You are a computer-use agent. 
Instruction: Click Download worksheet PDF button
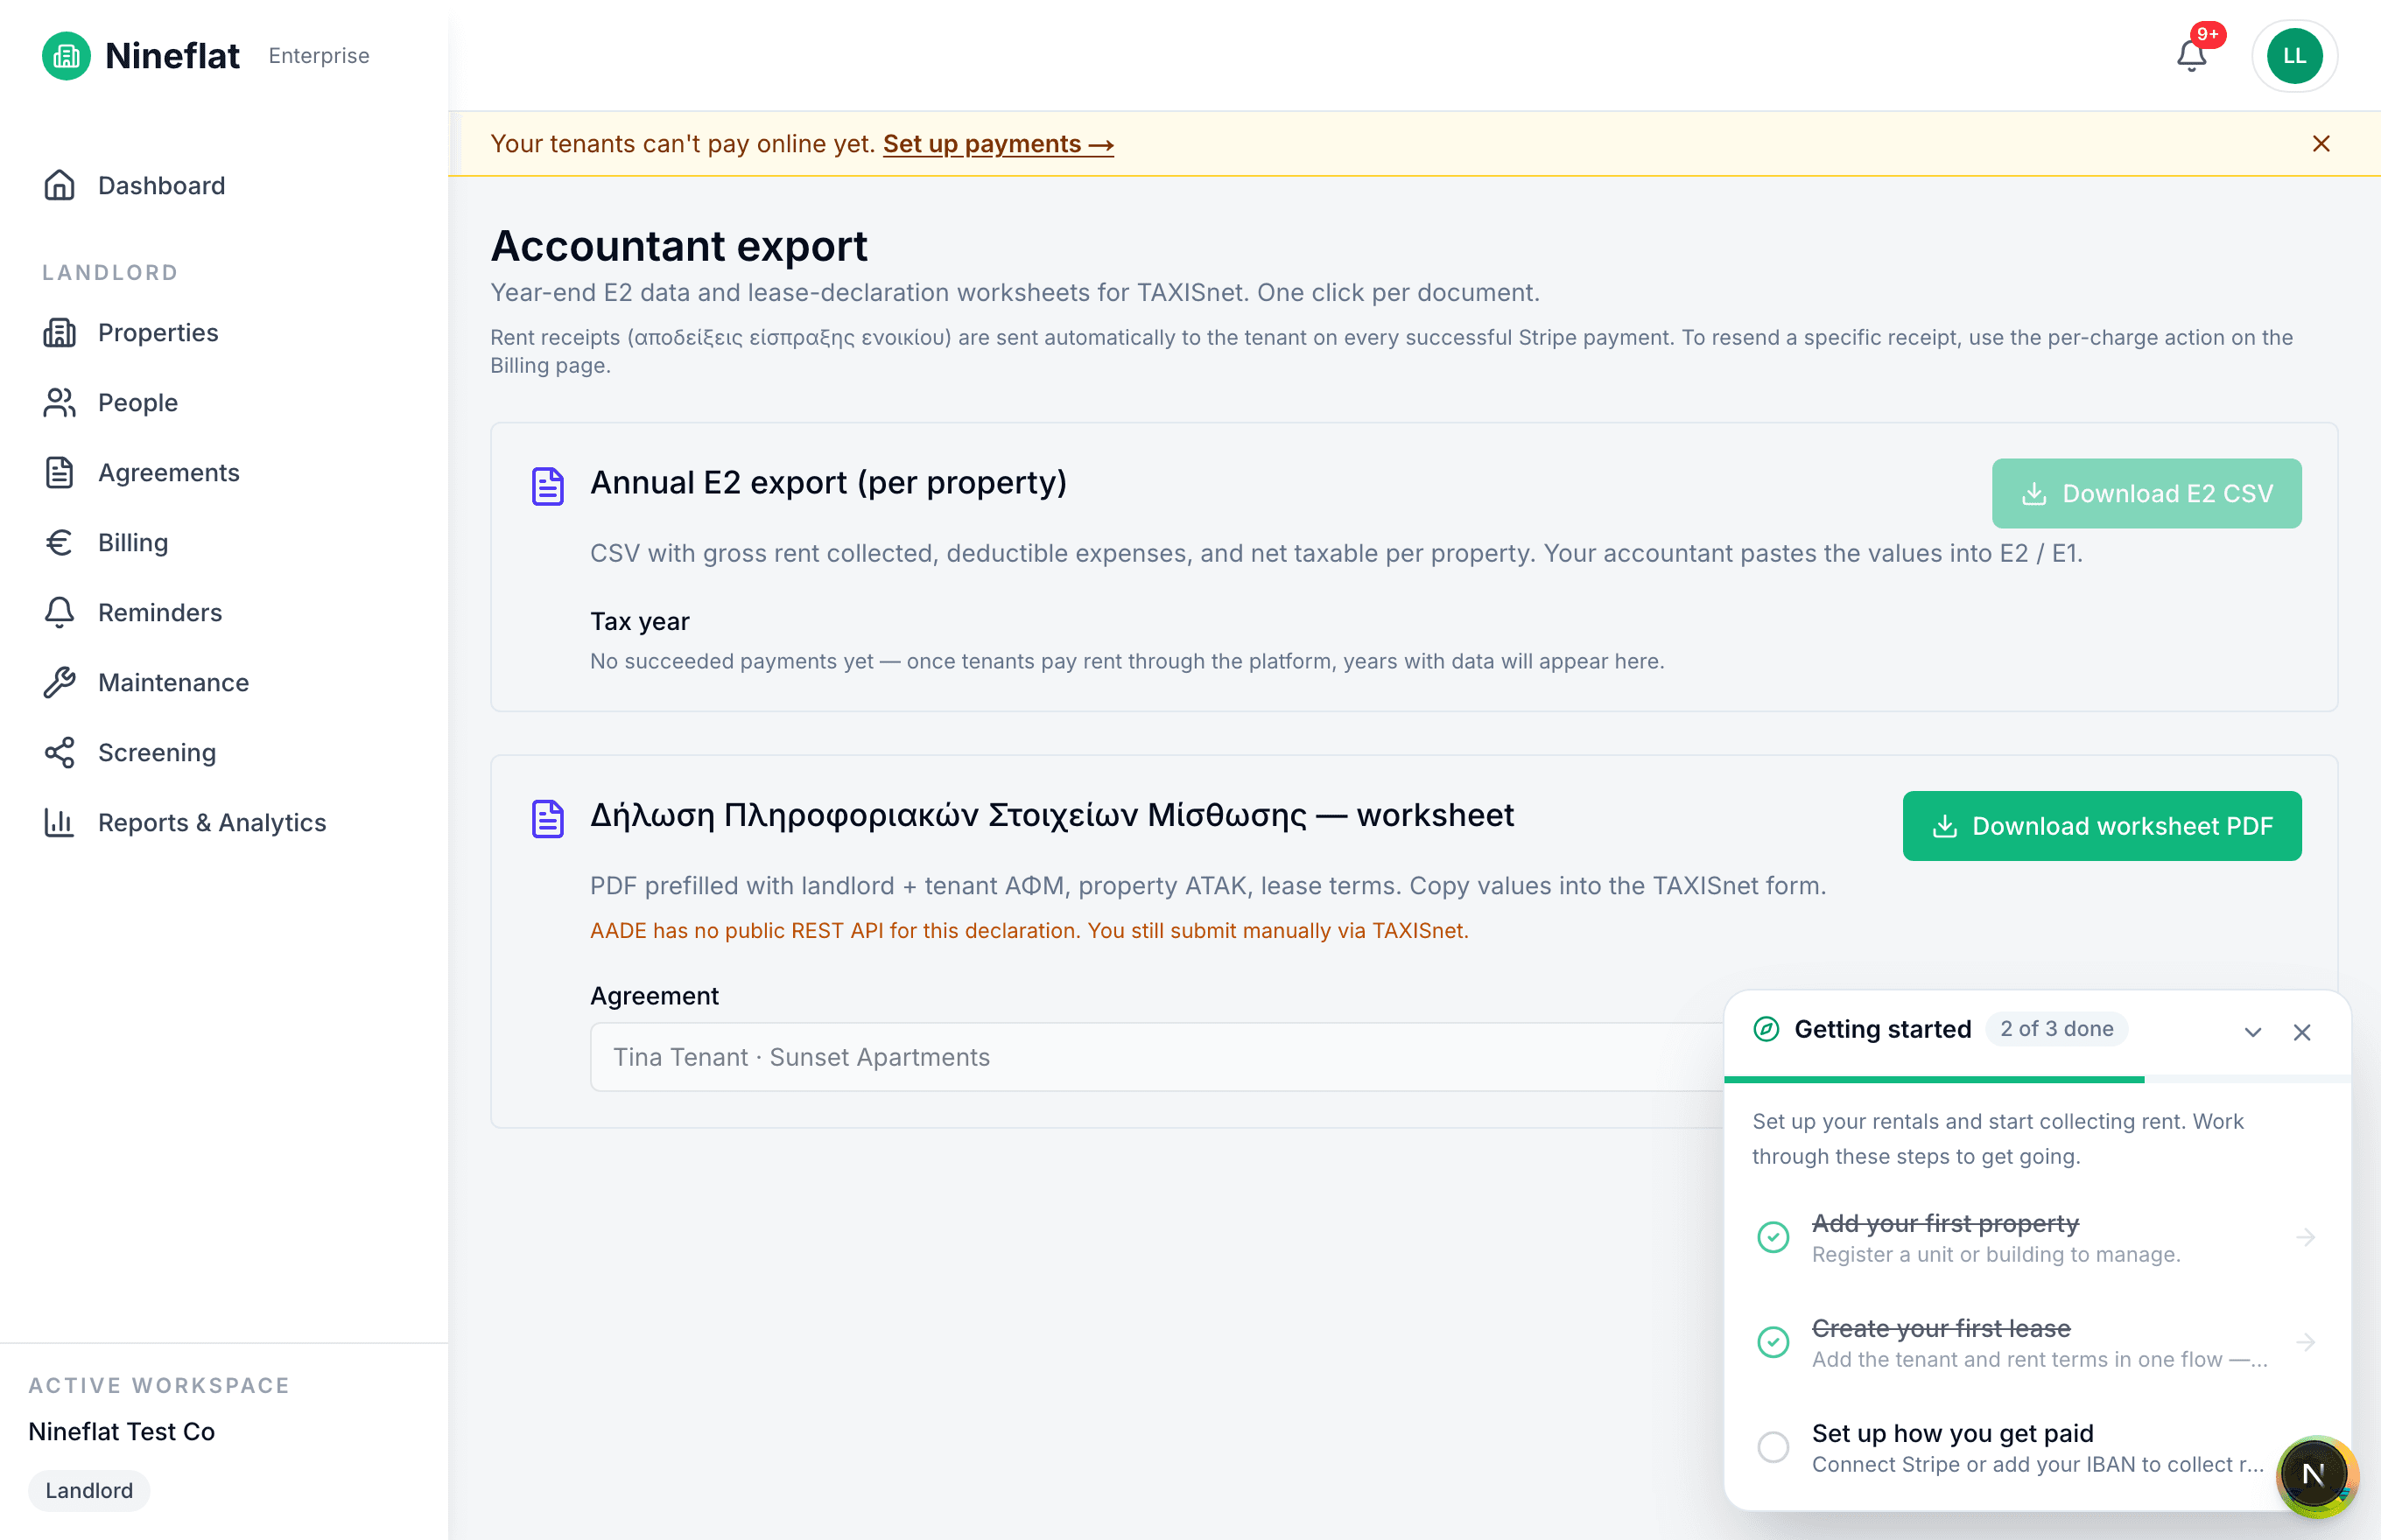[2102, 827]
